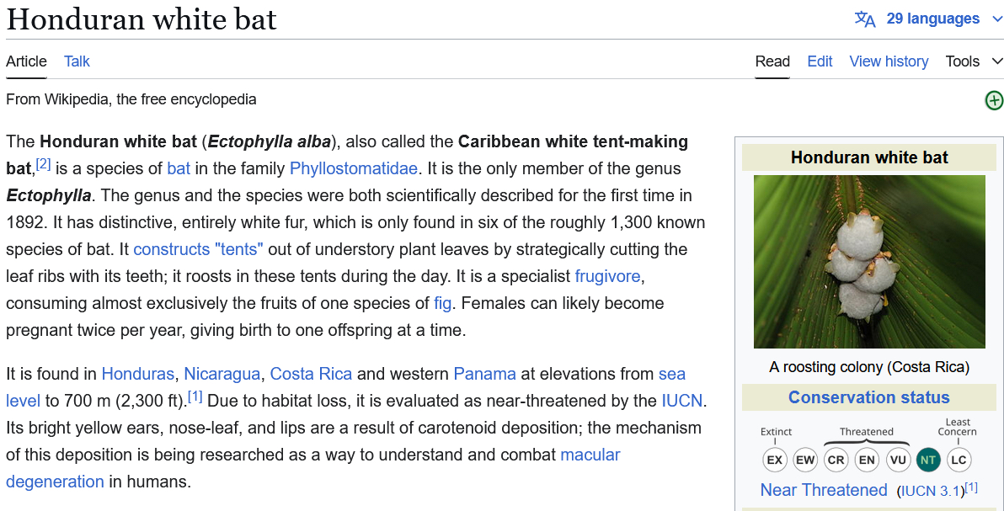Open reference [1] after 2,300 ft
The image size is (1004, 511).
tap(195, 397)
